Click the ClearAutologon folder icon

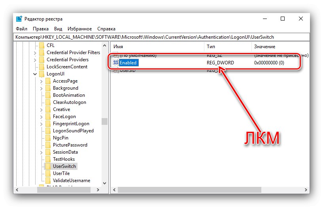click(x=48, y=102)
